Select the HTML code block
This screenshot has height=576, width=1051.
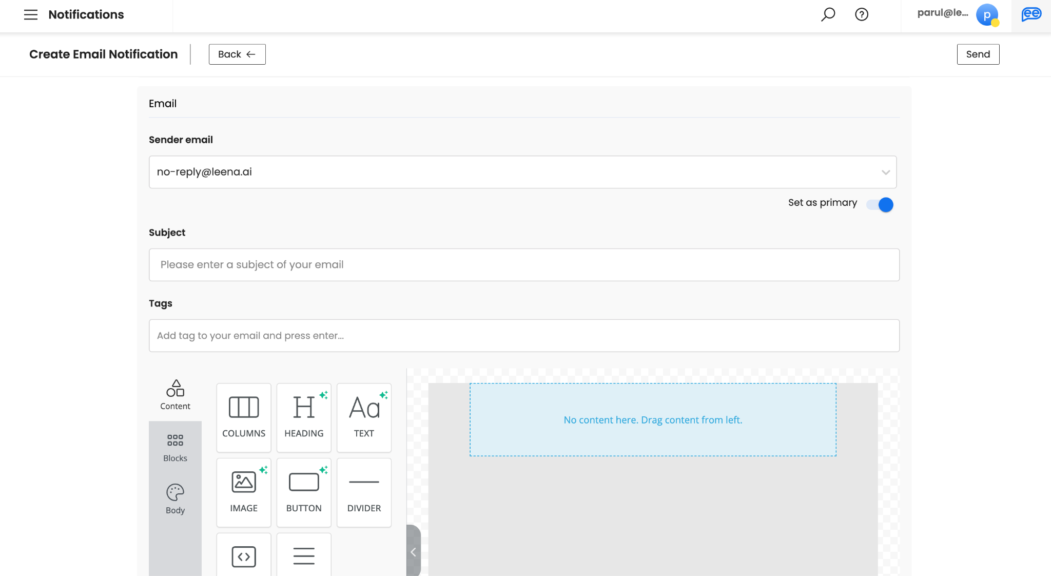244,556
